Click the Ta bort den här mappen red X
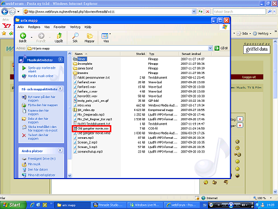 point(24,135)
